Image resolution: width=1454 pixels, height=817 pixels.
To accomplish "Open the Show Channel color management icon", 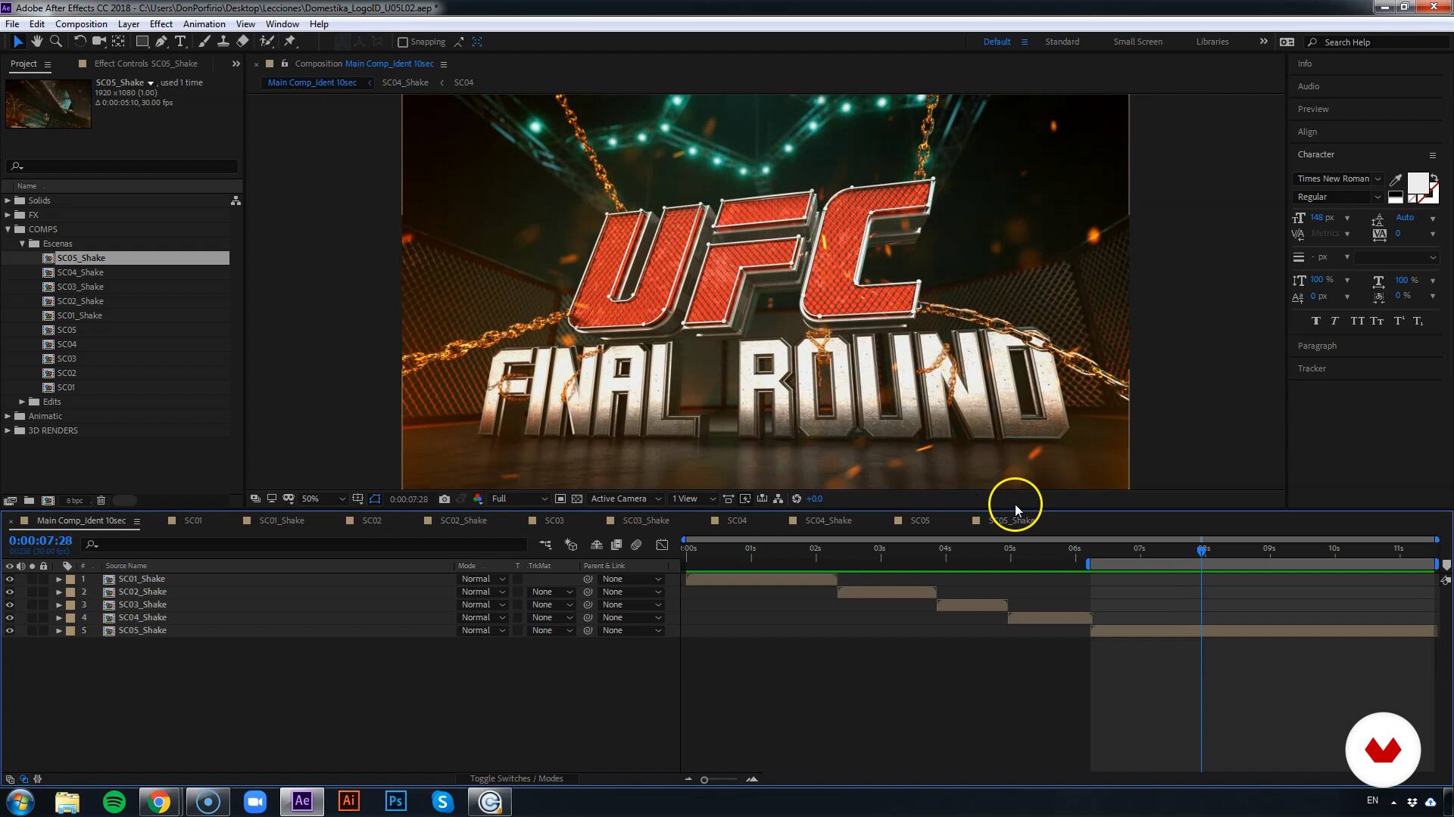I will point(478,499).
